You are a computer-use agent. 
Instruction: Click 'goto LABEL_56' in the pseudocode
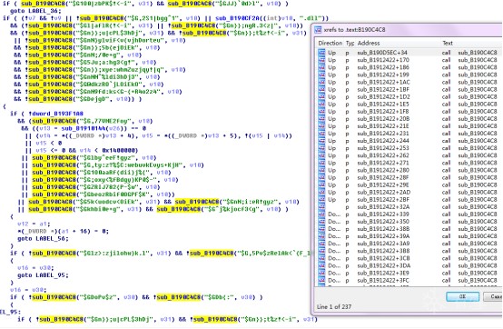pos(43,238)
